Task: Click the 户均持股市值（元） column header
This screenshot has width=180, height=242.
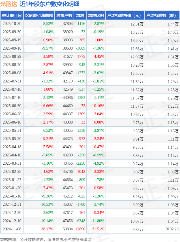Action: click(125, 16)
